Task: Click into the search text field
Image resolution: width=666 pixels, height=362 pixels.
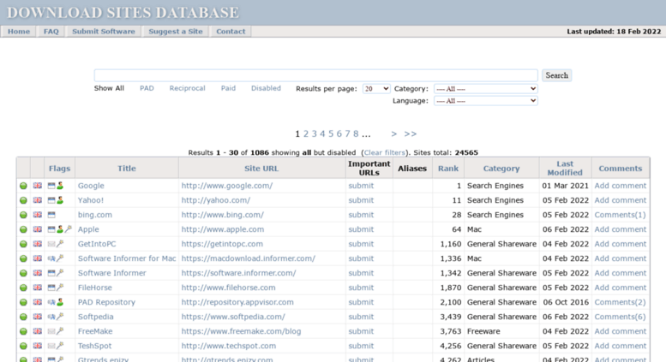Action: click(x=316, y=75)
